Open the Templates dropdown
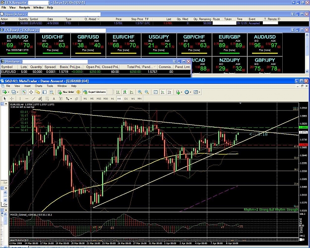 [x=197, y=92]
